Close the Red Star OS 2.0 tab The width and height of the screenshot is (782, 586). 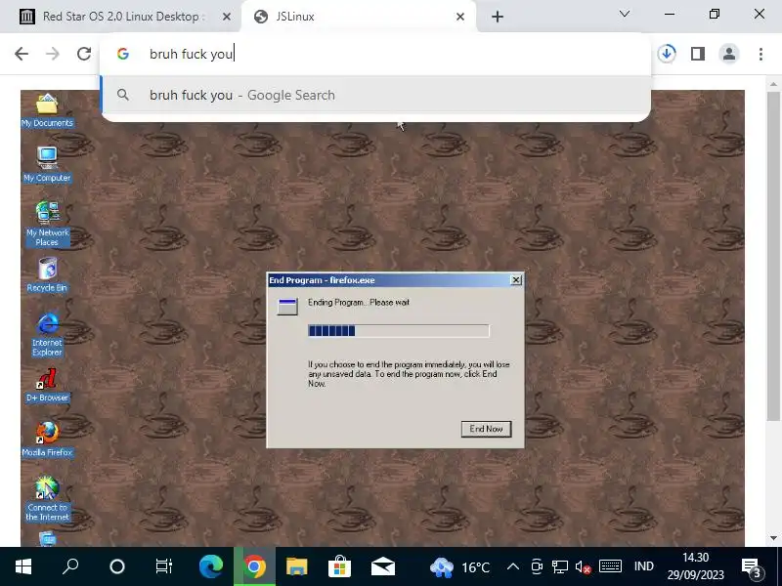point(227,17)
